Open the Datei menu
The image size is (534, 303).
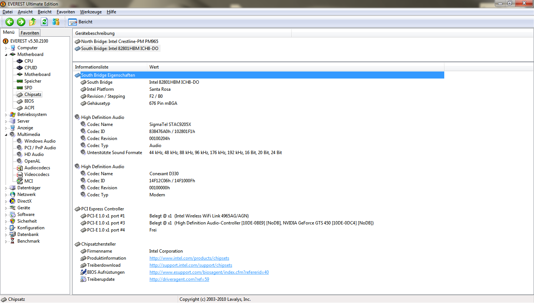pyautogui.click(x=7, y=12)
